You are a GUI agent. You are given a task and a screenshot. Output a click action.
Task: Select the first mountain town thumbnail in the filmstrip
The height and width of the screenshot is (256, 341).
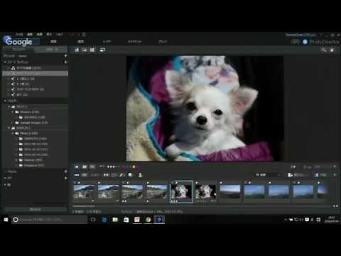click(84, 192)
